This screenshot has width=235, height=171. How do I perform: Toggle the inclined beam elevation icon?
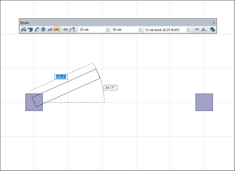[72, 30]
